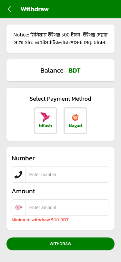Focus the Enter number field

67,175
